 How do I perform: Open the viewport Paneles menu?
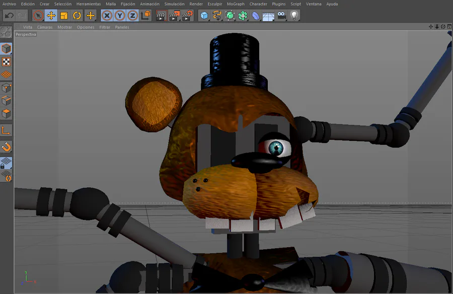(122, 27)
